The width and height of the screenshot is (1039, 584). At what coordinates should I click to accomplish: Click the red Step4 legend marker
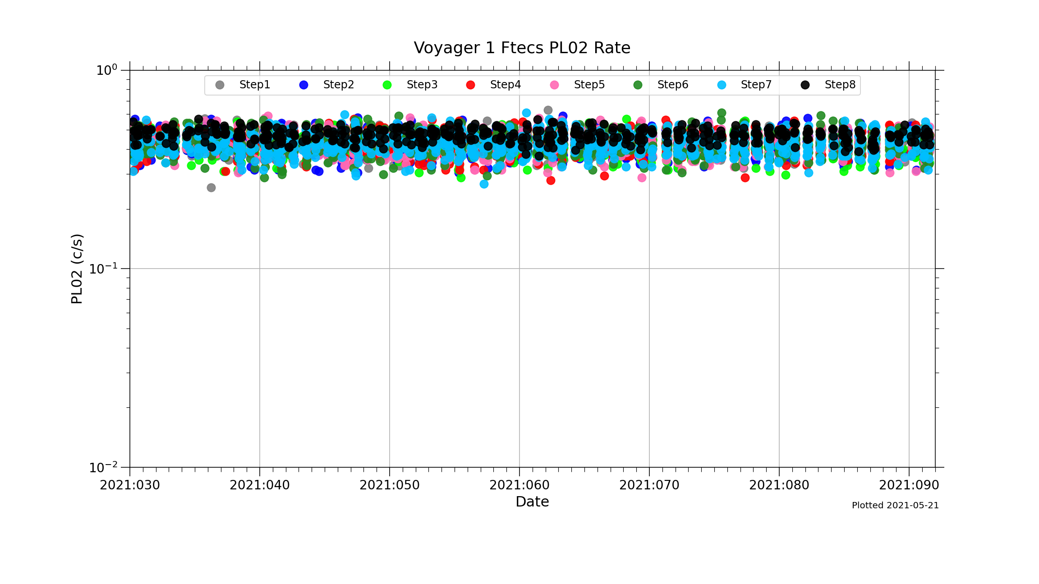pos(470,85)
